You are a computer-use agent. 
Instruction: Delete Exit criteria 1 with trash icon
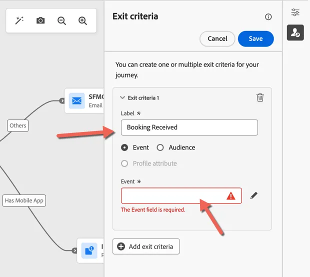coord(260,97)
